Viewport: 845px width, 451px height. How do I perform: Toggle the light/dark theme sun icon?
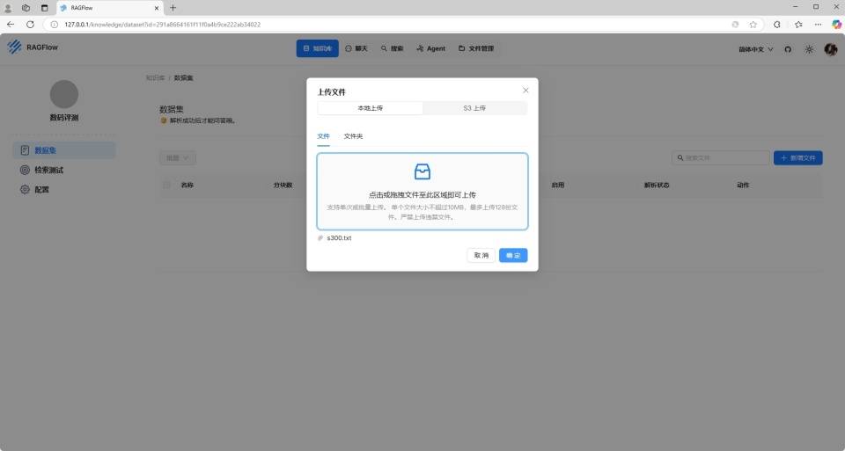point(809,49)
